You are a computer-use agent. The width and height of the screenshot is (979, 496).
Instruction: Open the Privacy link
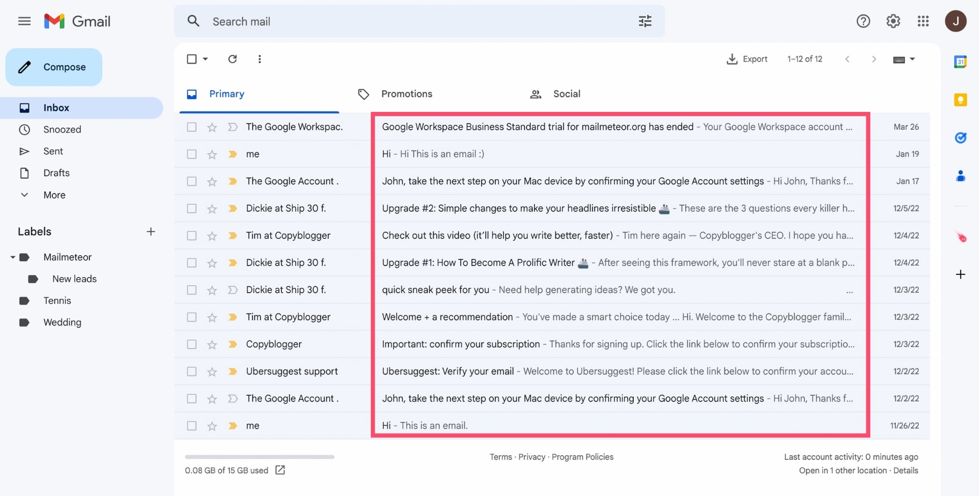click(x=532, y=457)
